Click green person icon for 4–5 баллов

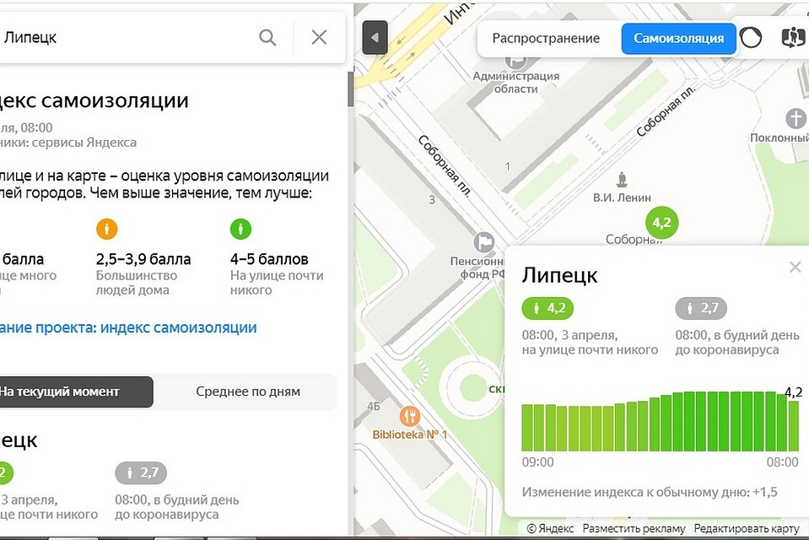(240, 229)
